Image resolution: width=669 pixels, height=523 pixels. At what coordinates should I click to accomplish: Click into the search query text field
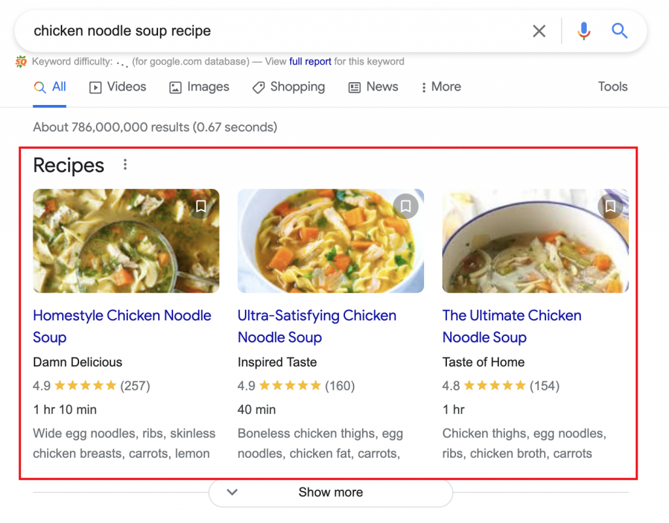pos(261,31)
